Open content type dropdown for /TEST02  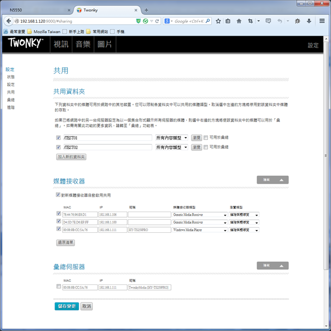171,147
